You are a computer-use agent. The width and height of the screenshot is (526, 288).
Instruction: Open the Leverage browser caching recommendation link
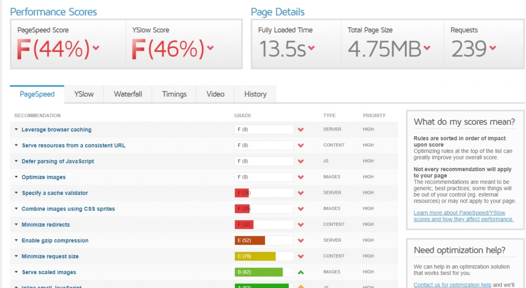[x=57, y=130]
